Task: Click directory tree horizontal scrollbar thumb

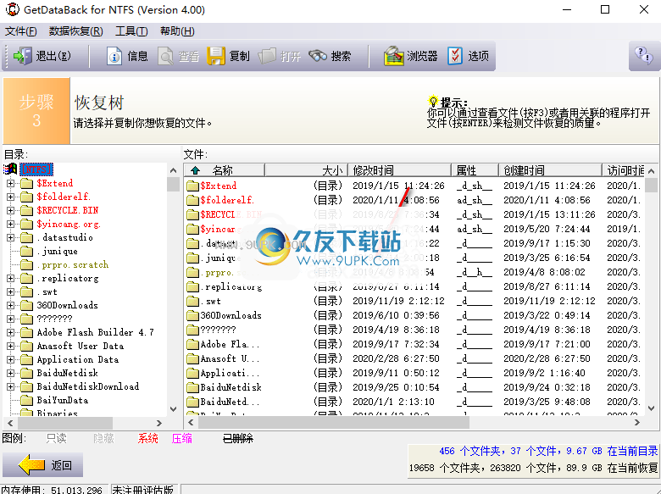Action: click(65, 423)
